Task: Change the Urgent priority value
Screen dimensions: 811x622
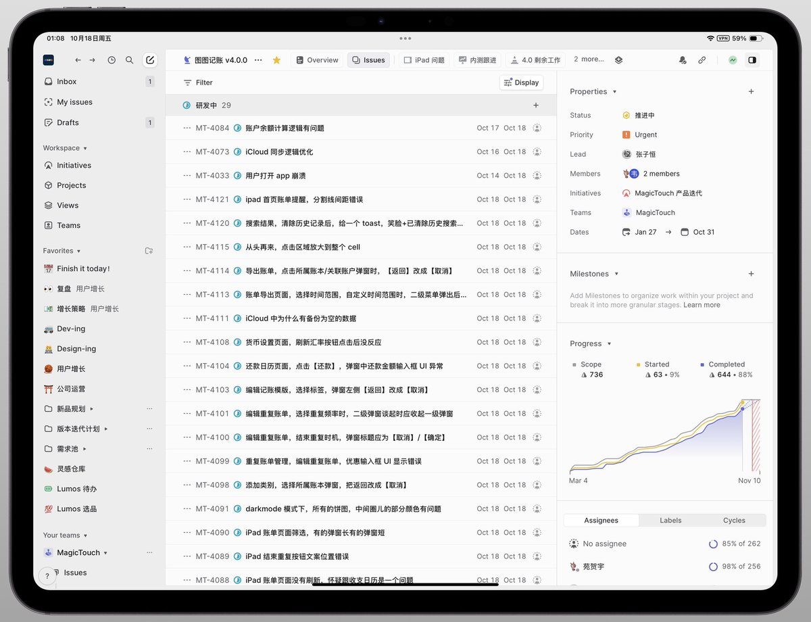Action: coord(639,135)
